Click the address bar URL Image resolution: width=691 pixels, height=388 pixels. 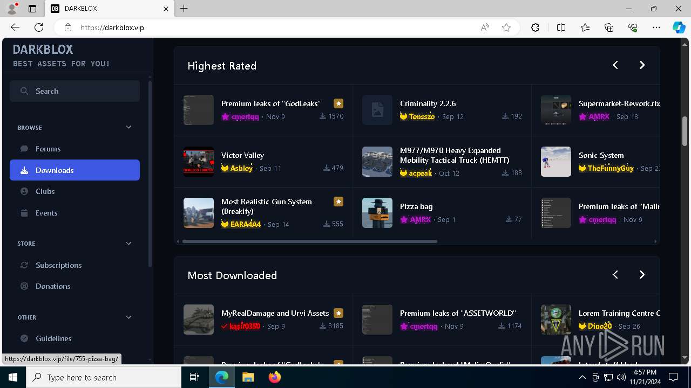pyautogui.click(x=112, y=27)
